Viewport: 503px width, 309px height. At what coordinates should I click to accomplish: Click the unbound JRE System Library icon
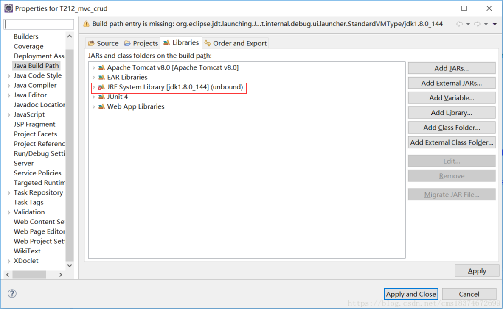(x=101, y=87)
